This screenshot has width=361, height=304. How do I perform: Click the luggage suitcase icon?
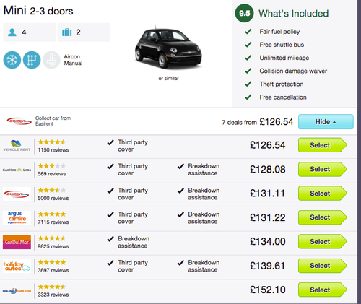[67, 32]
